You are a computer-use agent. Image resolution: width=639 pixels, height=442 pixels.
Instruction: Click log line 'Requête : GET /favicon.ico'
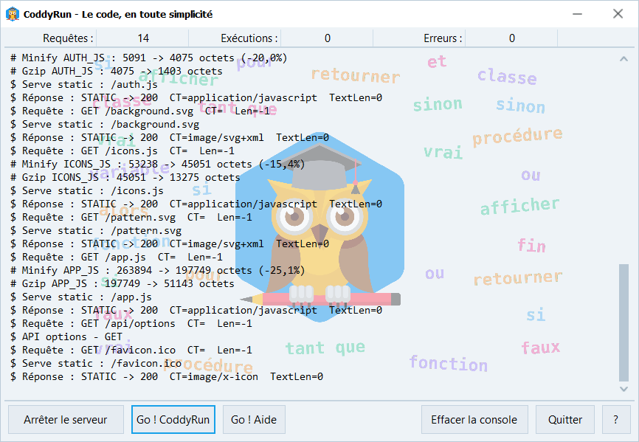coord(131,350)
